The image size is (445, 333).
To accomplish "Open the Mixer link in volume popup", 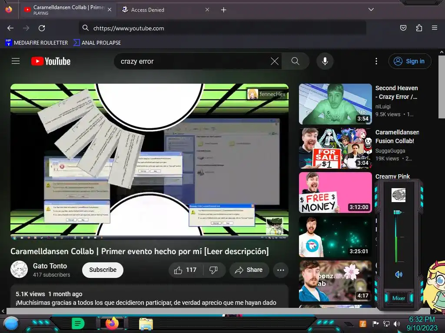I will pos(399,298).
